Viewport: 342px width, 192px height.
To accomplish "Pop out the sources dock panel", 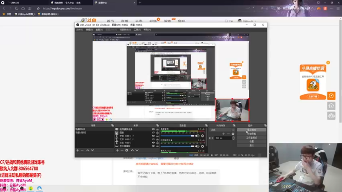I will 157,125.
